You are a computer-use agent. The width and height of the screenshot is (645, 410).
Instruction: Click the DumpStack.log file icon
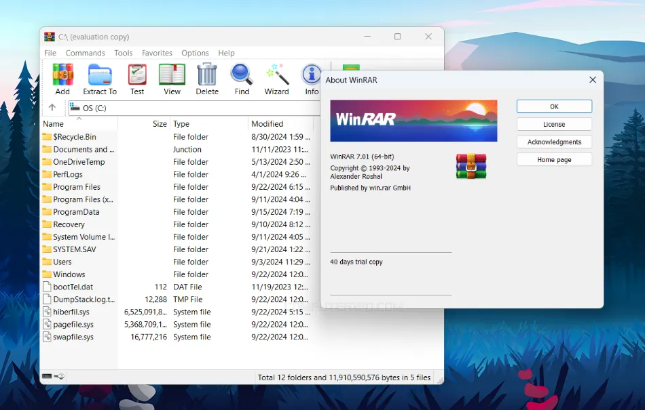click(47, 299)
